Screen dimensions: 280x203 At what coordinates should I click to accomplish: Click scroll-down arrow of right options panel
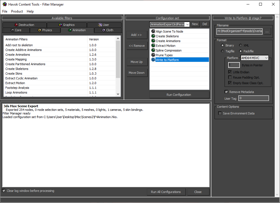(277, 195)
